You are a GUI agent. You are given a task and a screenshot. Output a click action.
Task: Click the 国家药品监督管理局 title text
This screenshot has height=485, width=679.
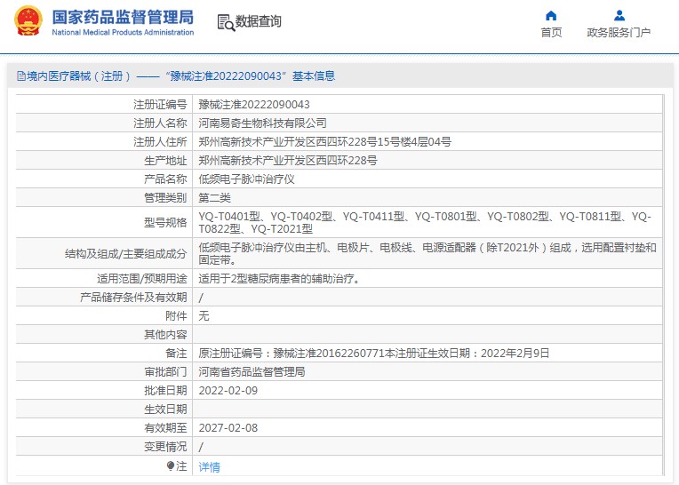coord(123,17)
